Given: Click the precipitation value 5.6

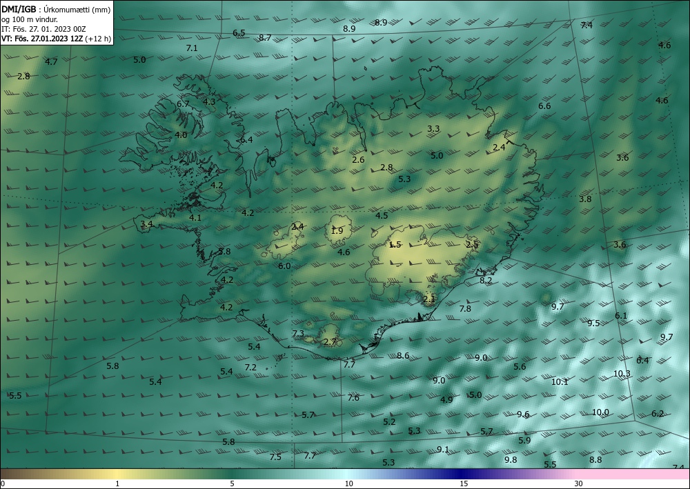Looking at the screenshot, I should pos(520,367).
